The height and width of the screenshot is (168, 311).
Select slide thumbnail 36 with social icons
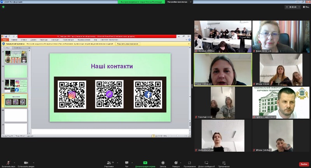coord(16,86)
